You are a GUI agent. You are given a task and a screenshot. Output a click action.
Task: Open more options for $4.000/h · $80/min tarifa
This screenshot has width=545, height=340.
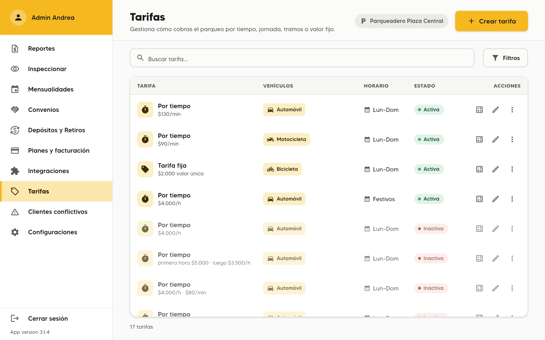click(512, 288)
